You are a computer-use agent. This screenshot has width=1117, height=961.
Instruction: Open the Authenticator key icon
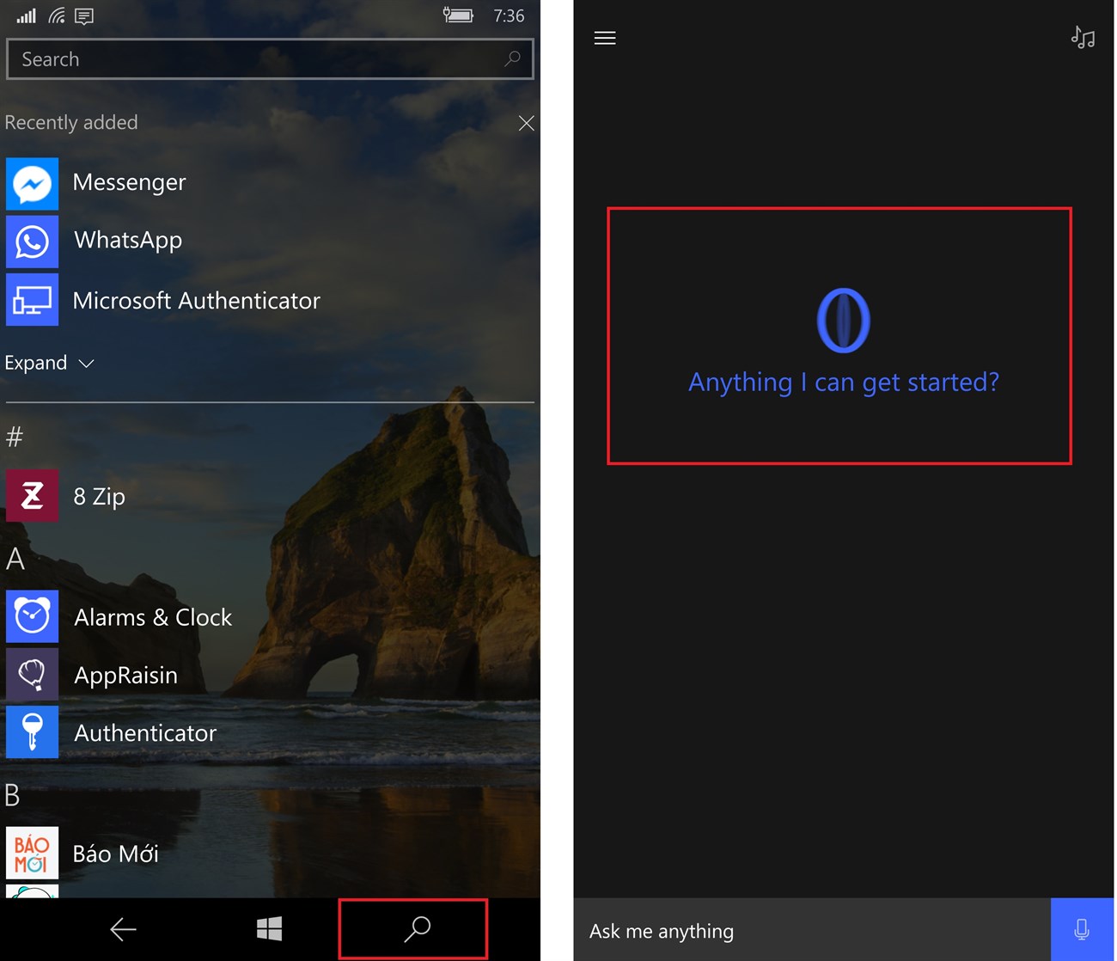pyautogui.click(x=32, y=731)
